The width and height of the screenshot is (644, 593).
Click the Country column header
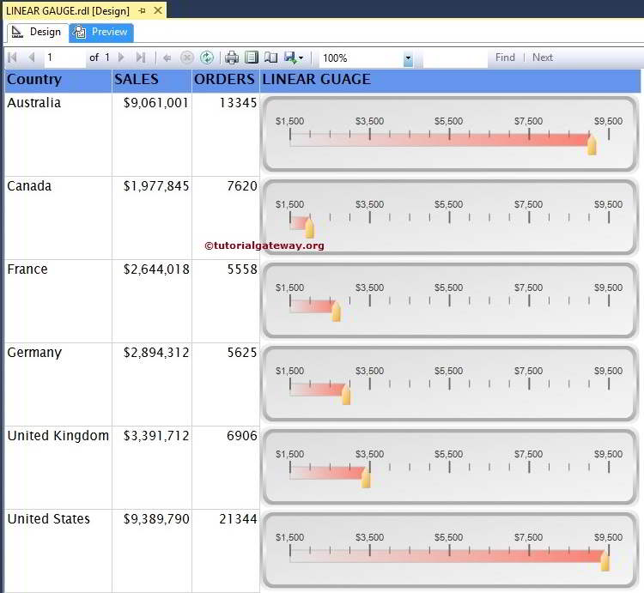tap(58, 80)
